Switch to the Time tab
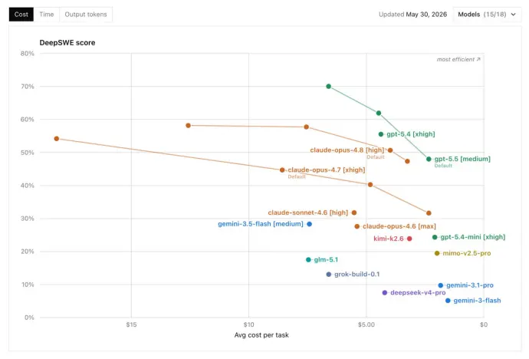The height and width of the screenshot is (359, 529). pos(47,15)
